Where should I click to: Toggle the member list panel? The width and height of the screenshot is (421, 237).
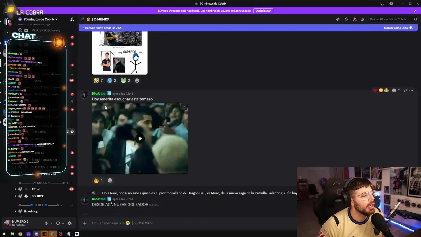tap(363, 19)
